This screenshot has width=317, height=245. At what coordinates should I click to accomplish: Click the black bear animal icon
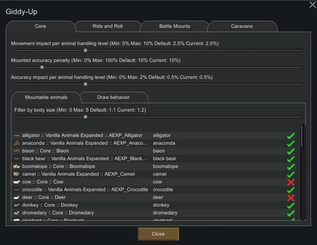[x=17, y=159]
